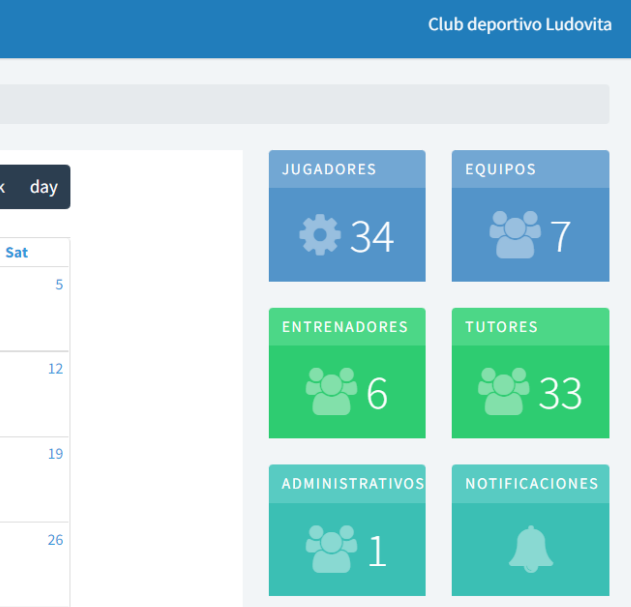Click the Administrativos header label
This screenshot has height=607, width=631.
[352, 484]
